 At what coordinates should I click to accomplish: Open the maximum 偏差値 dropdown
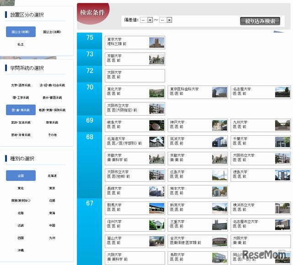click(x=166, y=20)
